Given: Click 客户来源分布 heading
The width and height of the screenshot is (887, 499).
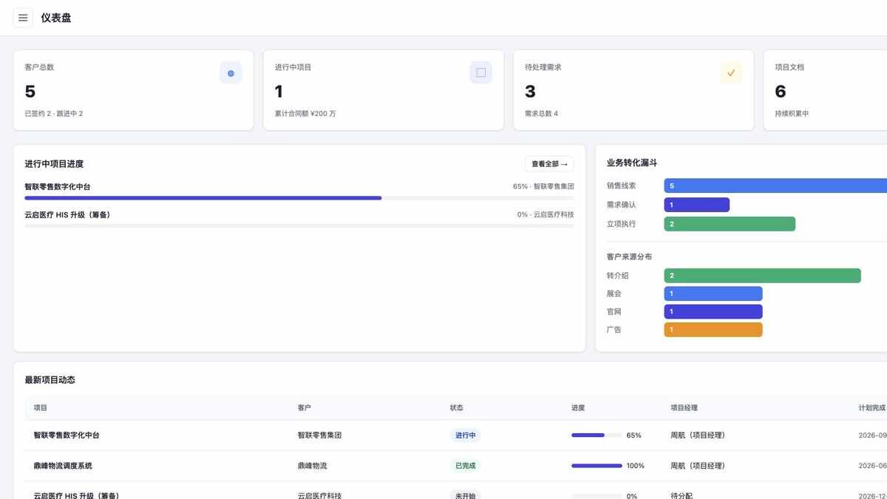Looking at the screenshot, I should click(x=629, y=257).
